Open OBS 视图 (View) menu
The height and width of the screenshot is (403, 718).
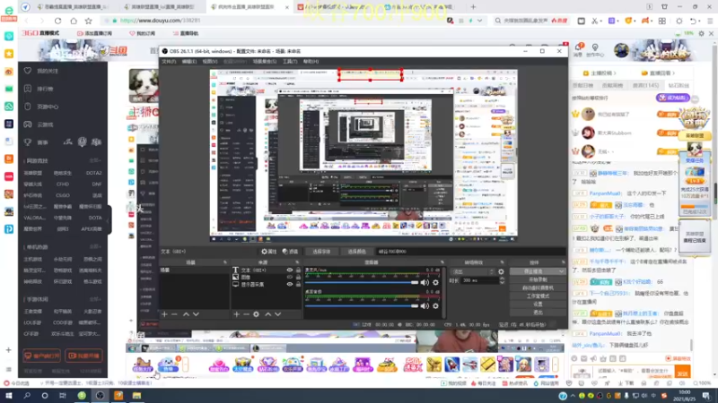coord(209,61)
